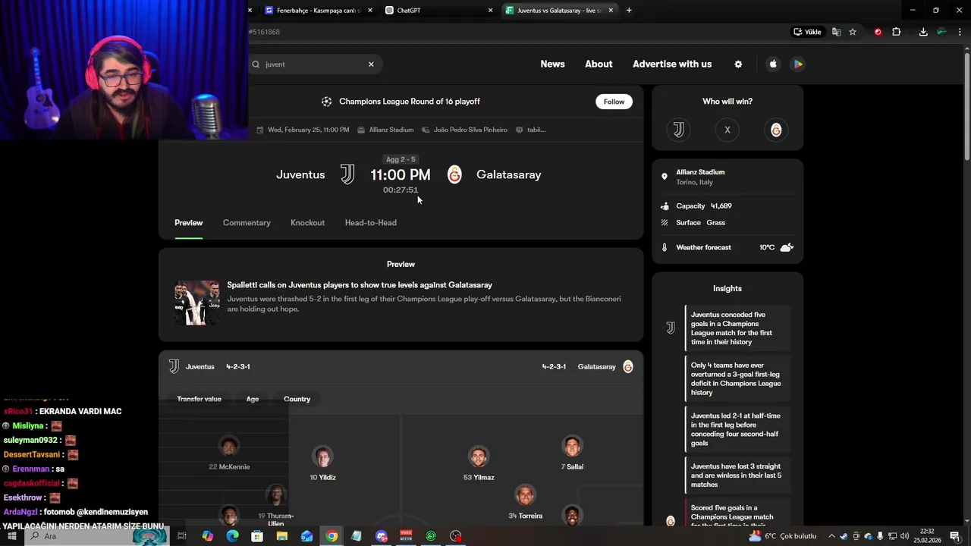Close the Juventus vs Galatasaray tab
The height and width of the screenshot is (546, 971).
pyautogui.click(x=611, y=10)
